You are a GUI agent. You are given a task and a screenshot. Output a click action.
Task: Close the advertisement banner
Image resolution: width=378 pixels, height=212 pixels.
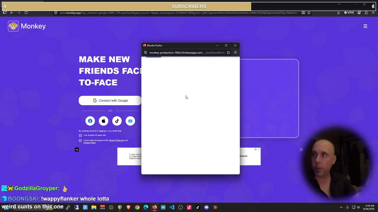pyautogui.click(x=301, y=150)
